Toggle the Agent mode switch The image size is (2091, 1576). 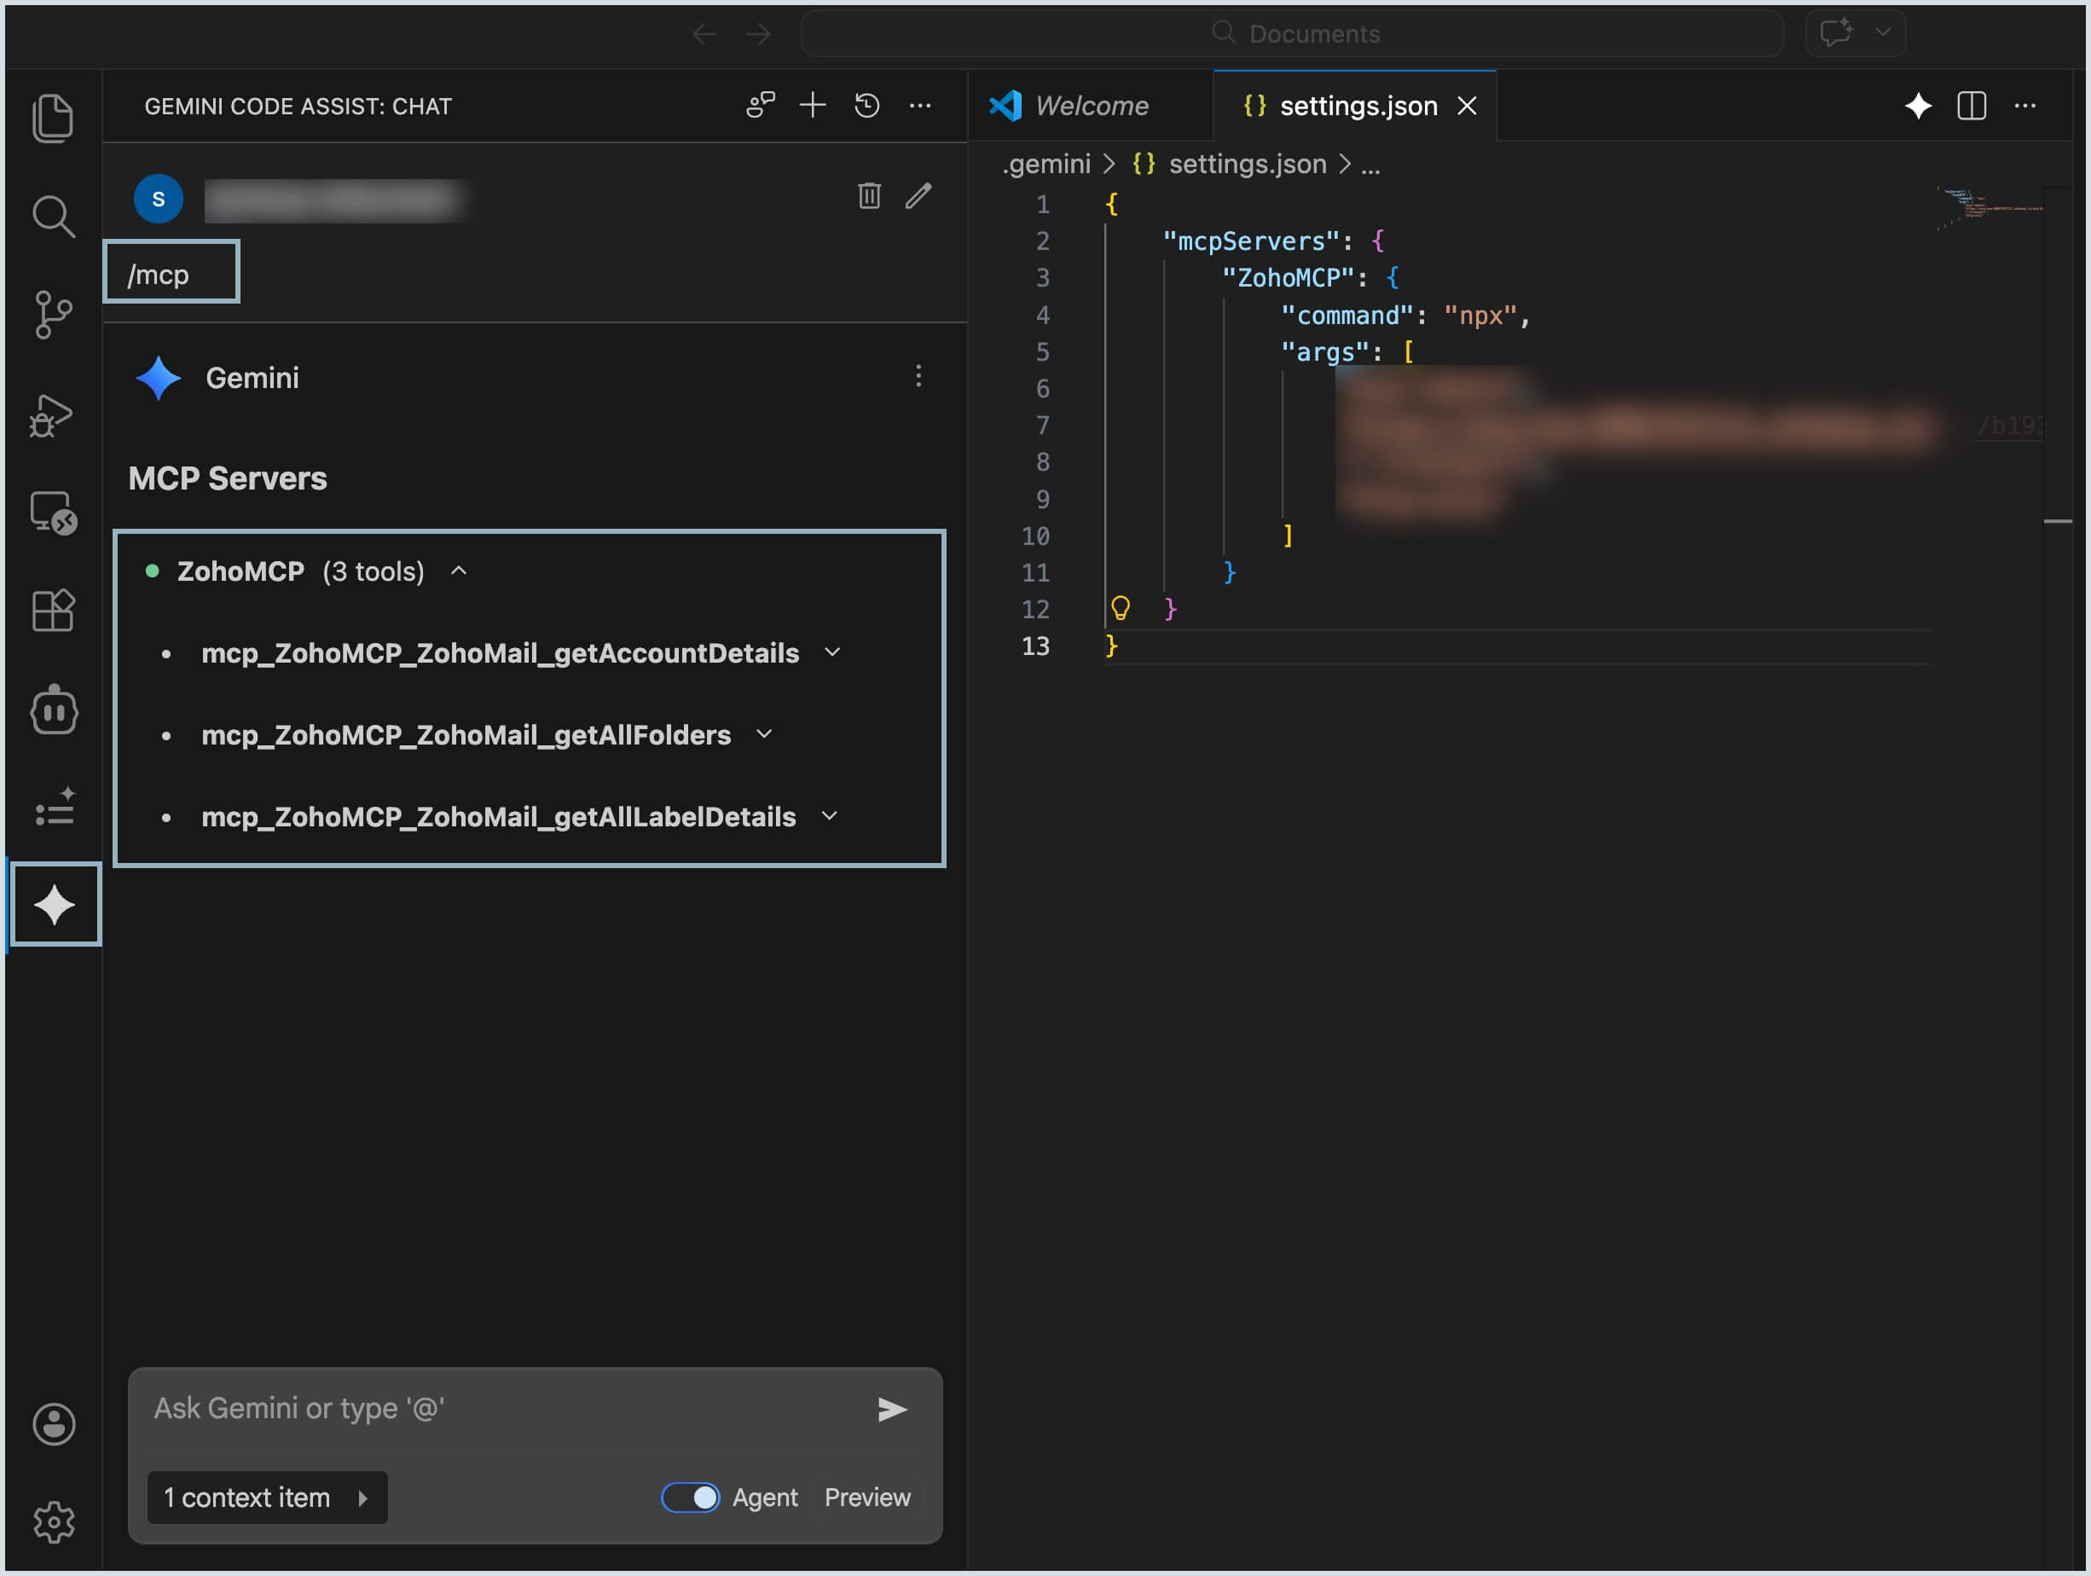coord(690,1498)
